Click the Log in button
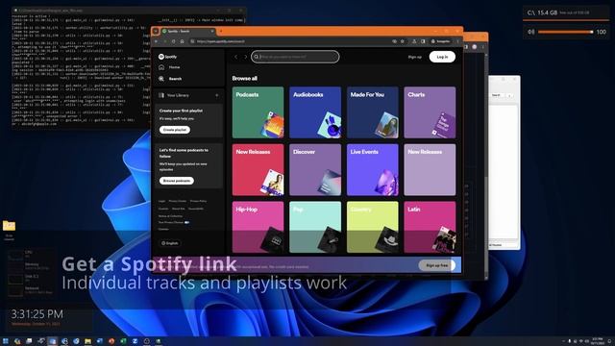615x346 pixels. pyautogui.click(x=442, y=57)
